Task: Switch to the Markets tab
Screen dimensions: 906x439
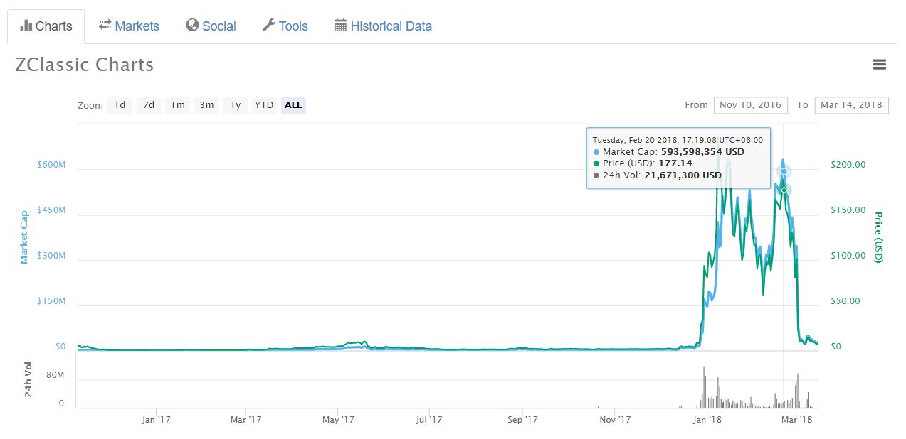Action: click(x=129, y=26)
